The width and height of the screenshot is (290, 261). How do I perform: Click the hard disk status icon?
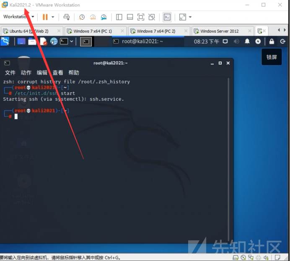(236, 258)
